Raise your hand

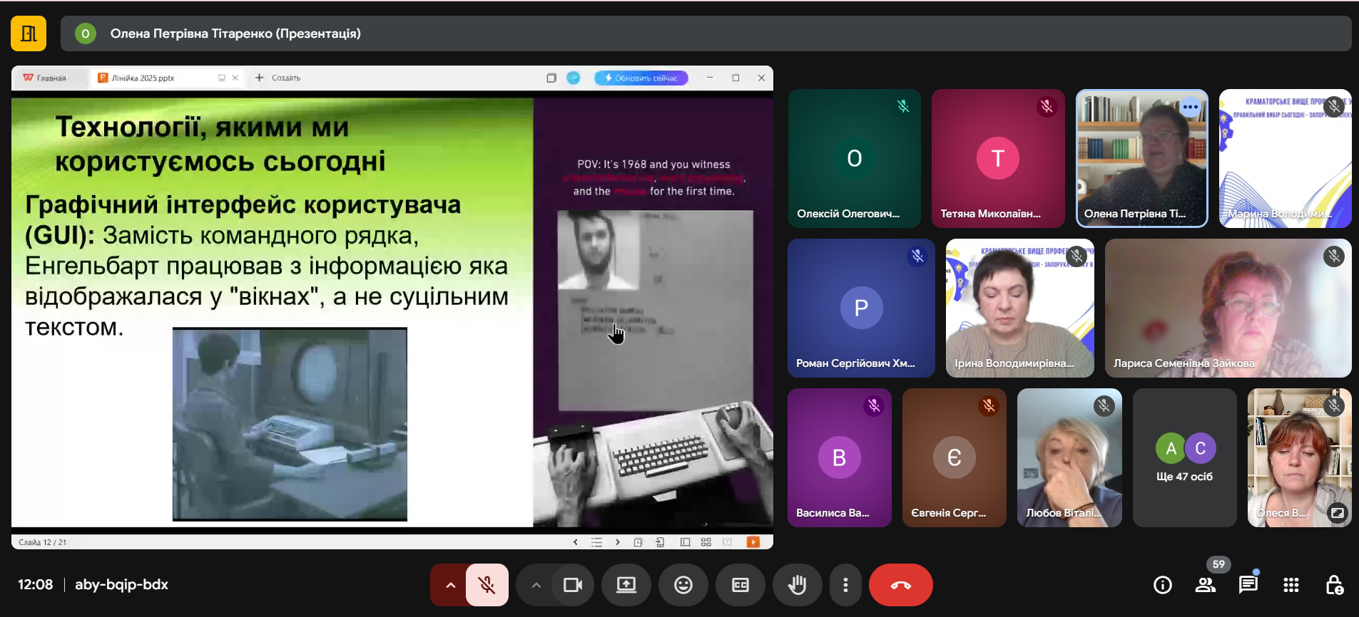pyautogui.click(x=797, y=585)
